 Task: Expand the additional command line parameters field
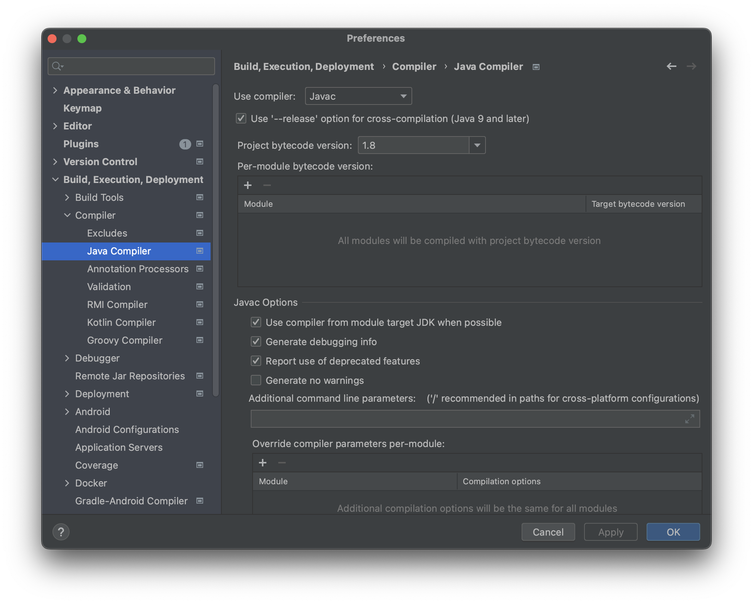coord(689,419)
